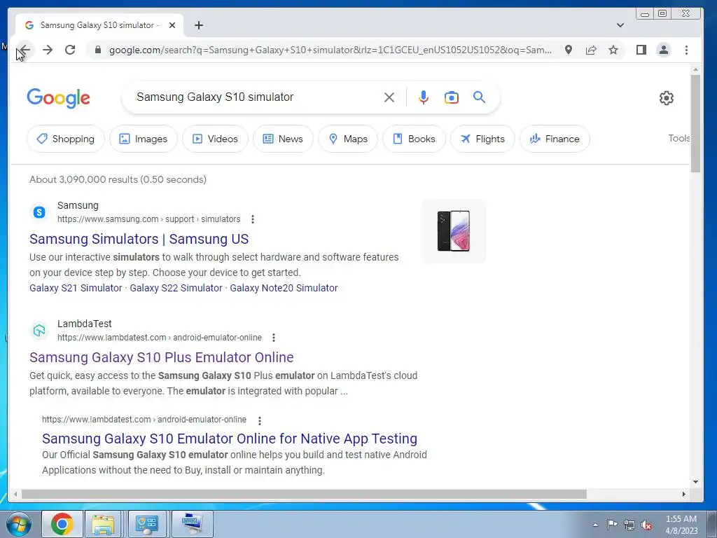Switch to Videos results

point(216,139)
